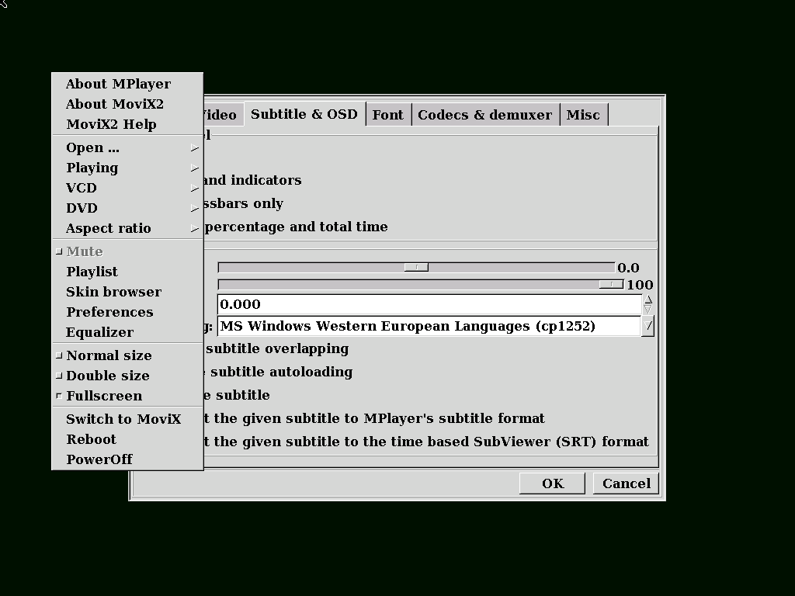Toggle MPlayer's subtitle format conversion option

point(374,418)
